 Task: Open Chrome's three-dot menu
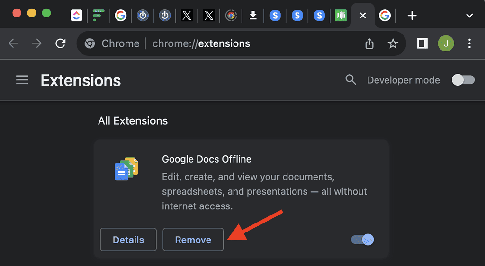pyautogui.click(x=469, y=44)
